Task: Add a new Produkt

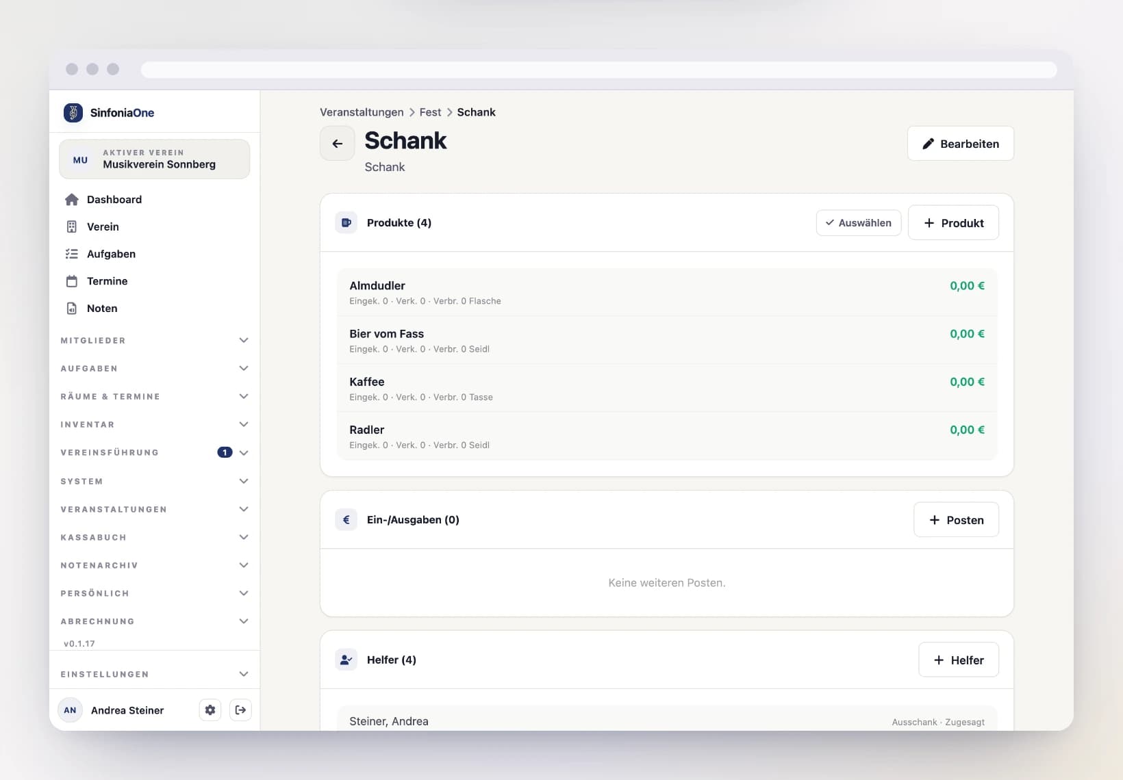Action: tap(953, 222)
